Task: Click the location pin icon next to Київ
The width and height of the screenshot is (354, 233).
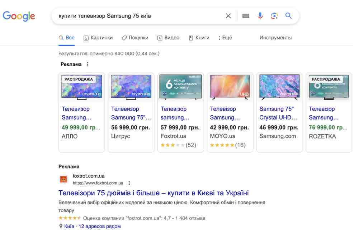Action: (x=60, y=226)
